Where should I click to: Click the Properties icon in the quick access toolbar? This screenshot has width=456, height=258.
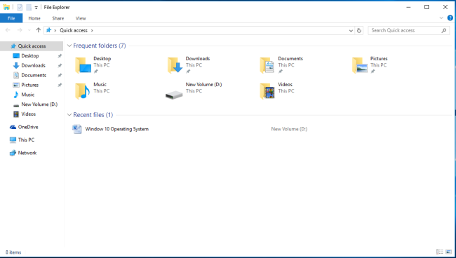pos(20,7)
